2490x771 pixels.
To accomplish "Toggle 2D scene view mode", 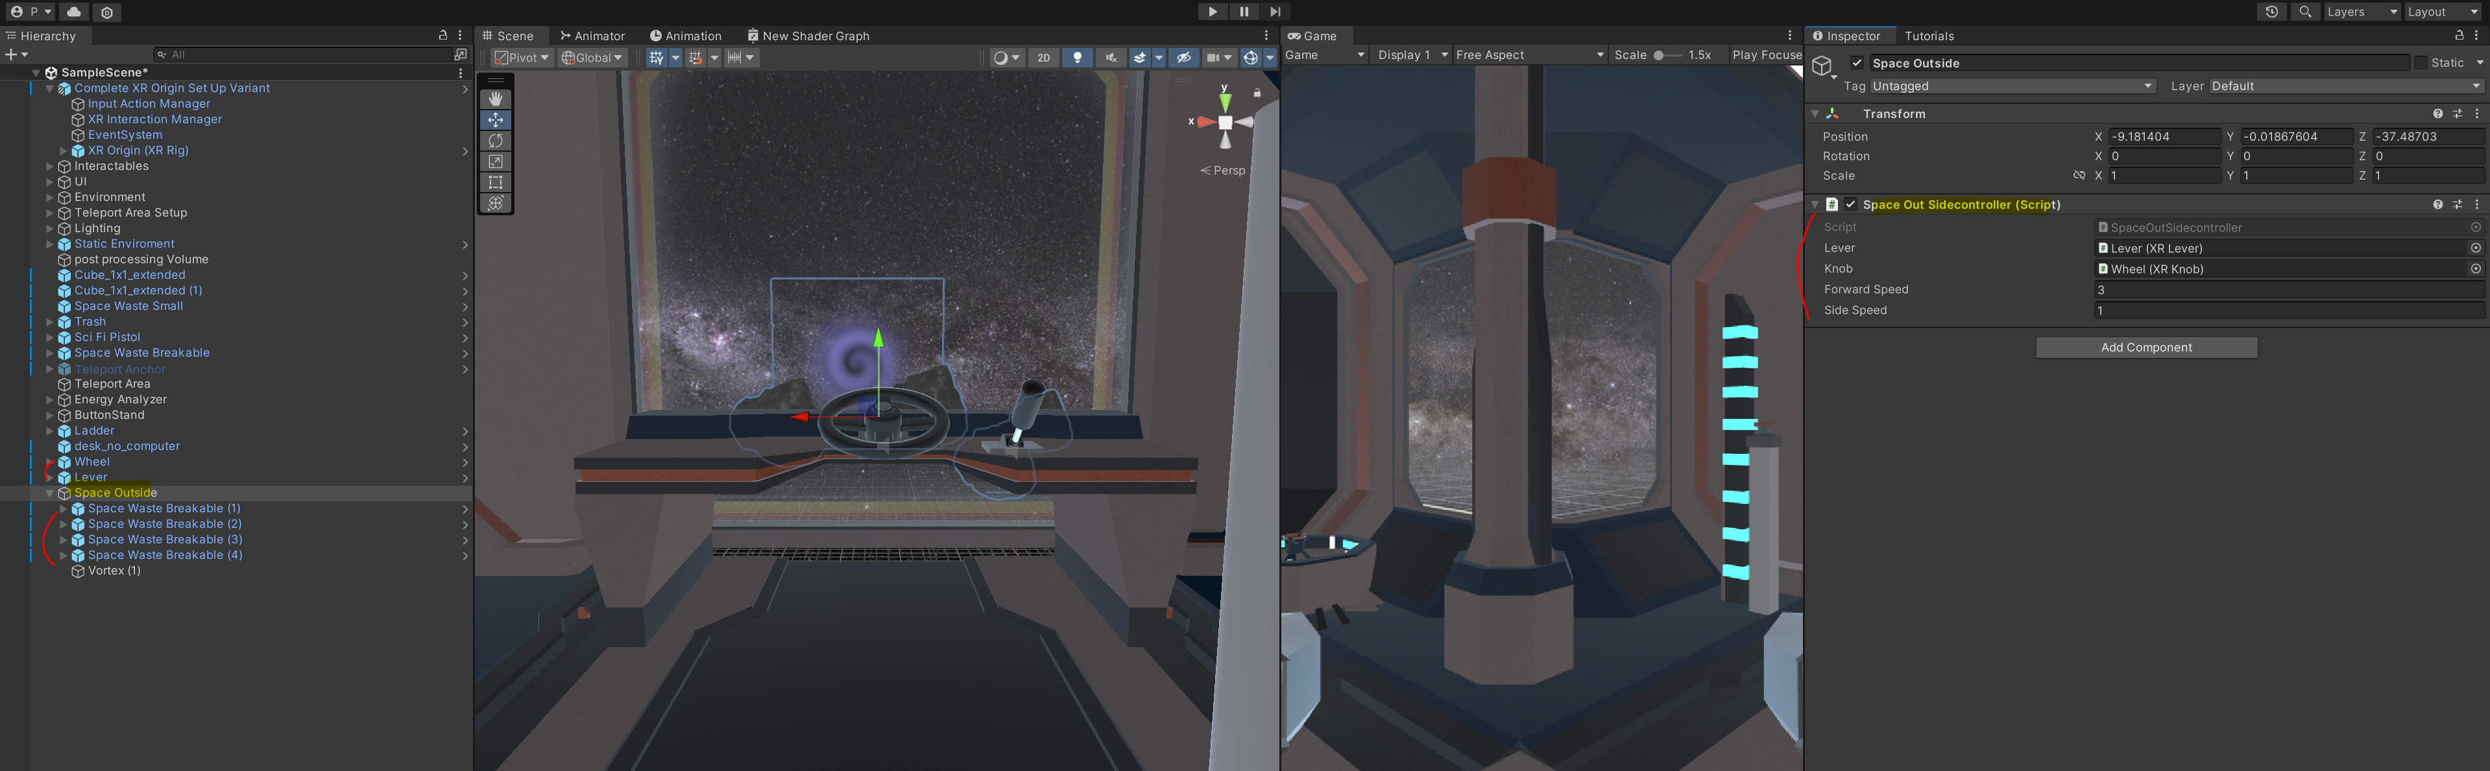I will coord(1043,58).
